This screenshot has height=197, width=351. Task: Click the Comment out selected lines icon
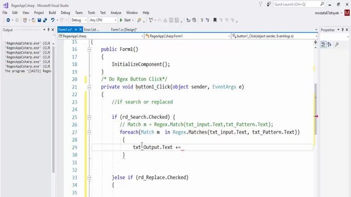pyautogui.click(x=202, y=20)
